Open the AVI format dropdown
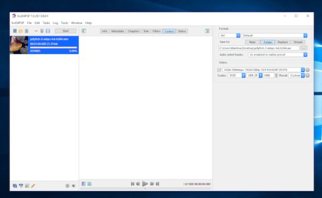Image resolution: width=322 pixels, height=198 pixels. click(x=229, y=35)
